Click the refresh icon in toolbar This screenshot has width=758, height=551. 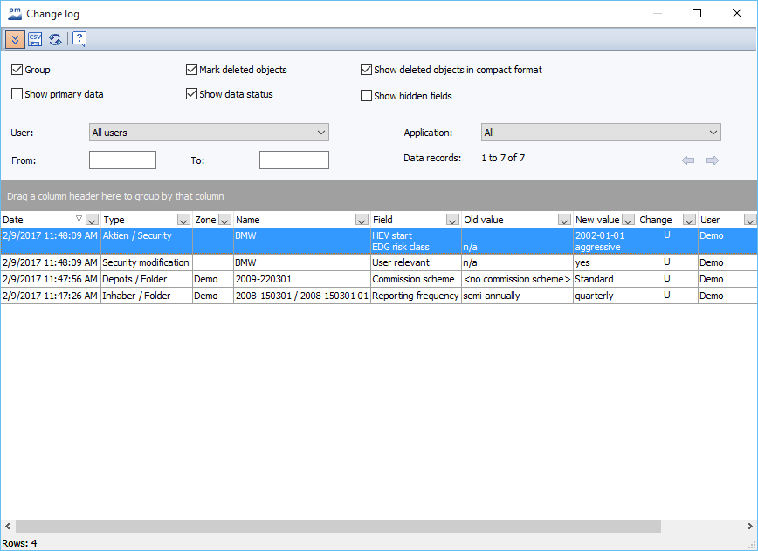[55, 39]
